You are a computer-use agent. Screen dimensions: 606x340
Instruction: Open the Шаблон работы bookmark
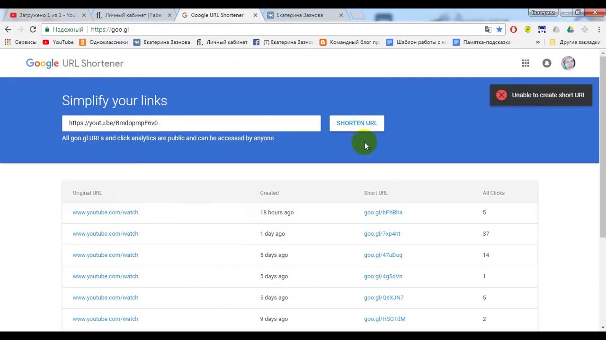[x=417, y=42]
